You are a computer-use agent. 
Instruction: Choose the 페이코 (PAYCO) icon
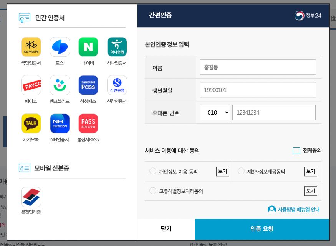31,85
